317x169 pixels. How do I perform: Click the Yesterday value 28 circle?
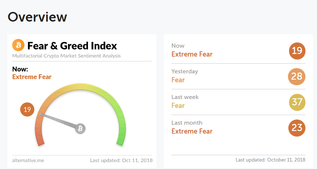click(x=297, y=76)
